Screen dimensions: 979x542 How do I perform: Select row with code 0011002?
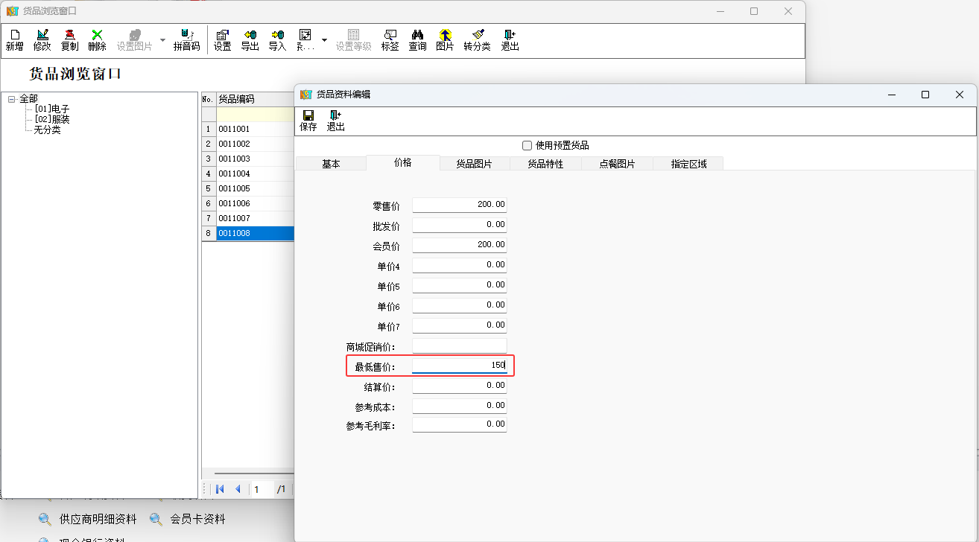[255, 144]
